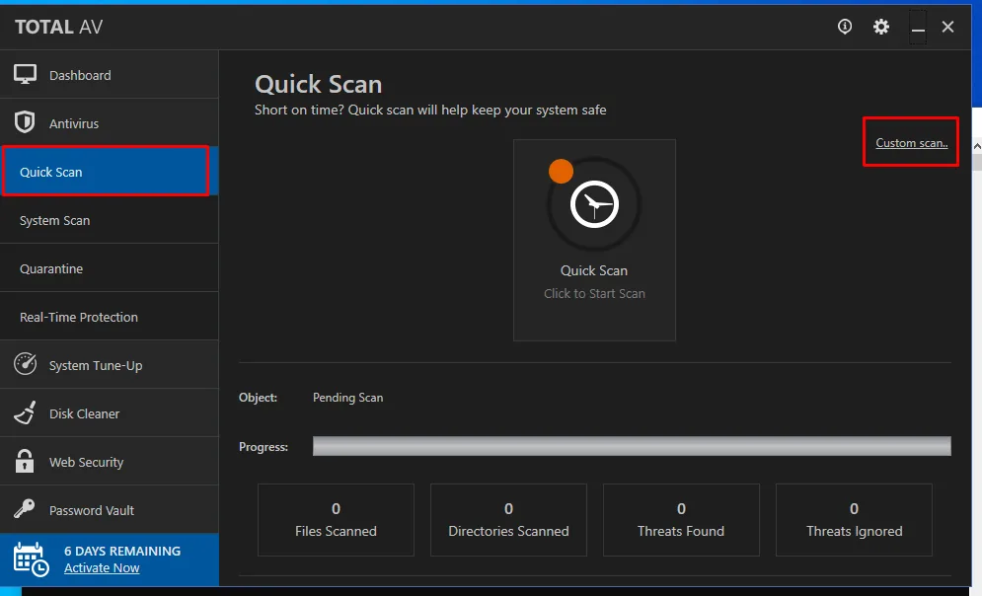
Task: Select System Scan in the sidebar
Action: [x=109, y=220]
